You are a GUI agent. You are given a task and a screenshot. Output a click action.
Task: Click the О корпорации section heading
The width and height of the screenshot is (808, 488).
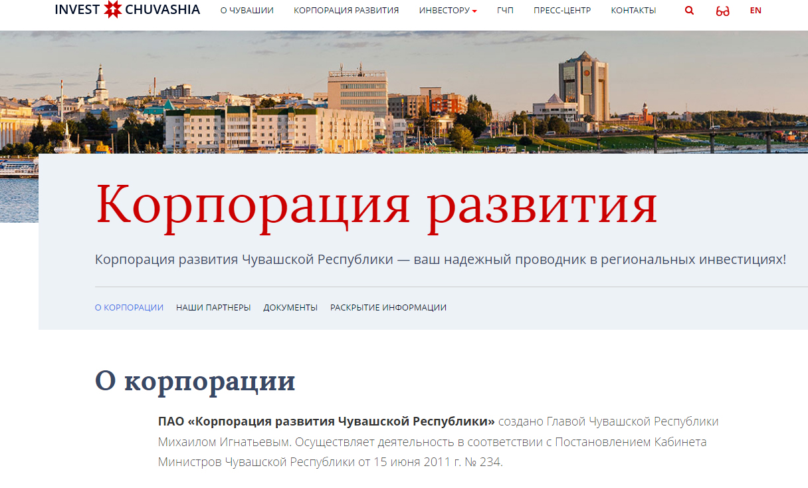tap(195, 381)
